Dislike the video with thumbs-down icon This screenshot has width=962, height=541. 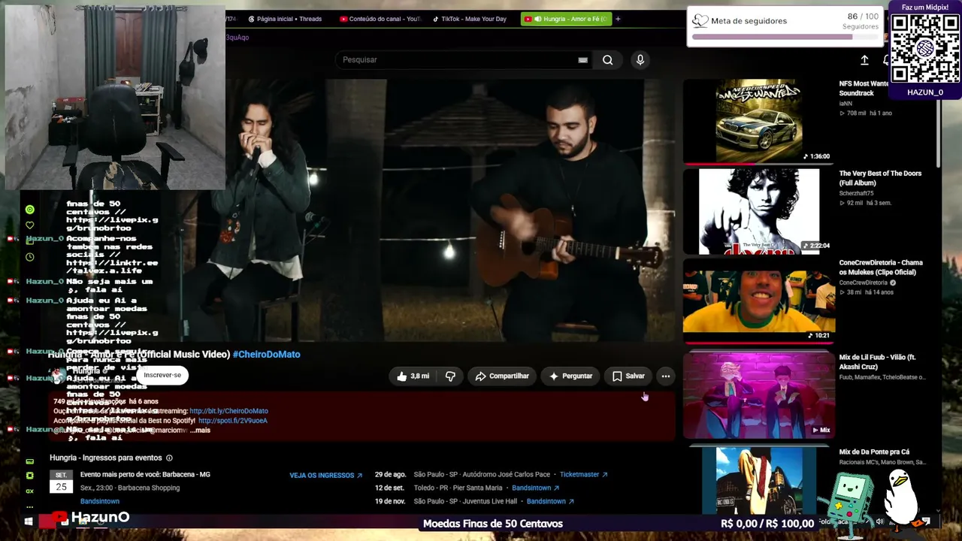tap(450, 376)
